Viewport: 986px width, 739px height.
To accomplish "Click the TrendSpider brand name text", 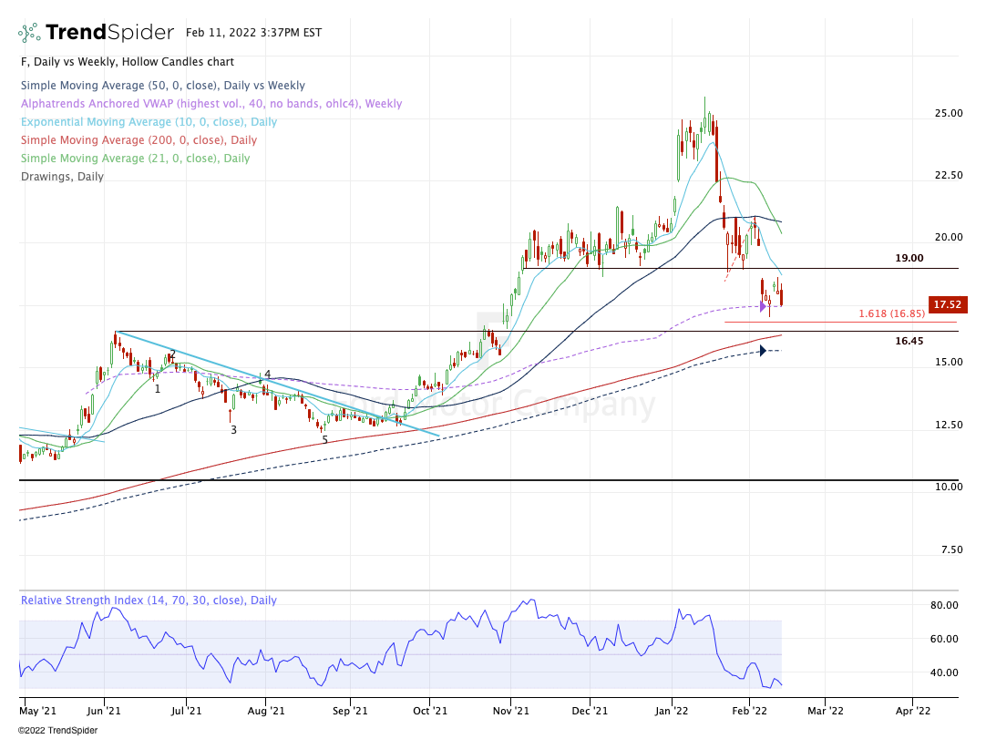I will point(109,33).
